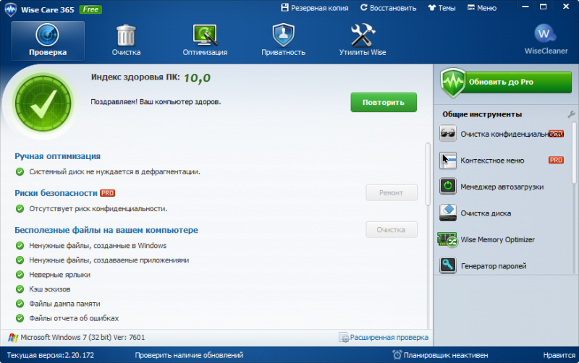579x363 pixels.
Task: Click the tools panel scrollbar
Action: [x=574, y=153]
